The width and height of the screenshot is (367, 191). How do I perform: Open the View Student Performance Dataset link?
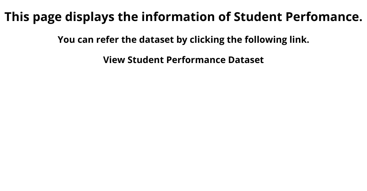tap(183, 60)
